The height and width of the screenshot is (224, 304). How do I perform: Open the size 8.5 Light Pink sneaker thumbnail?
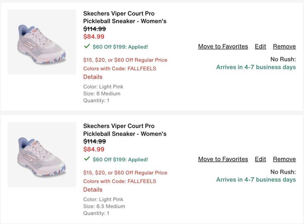click(42, 155)
